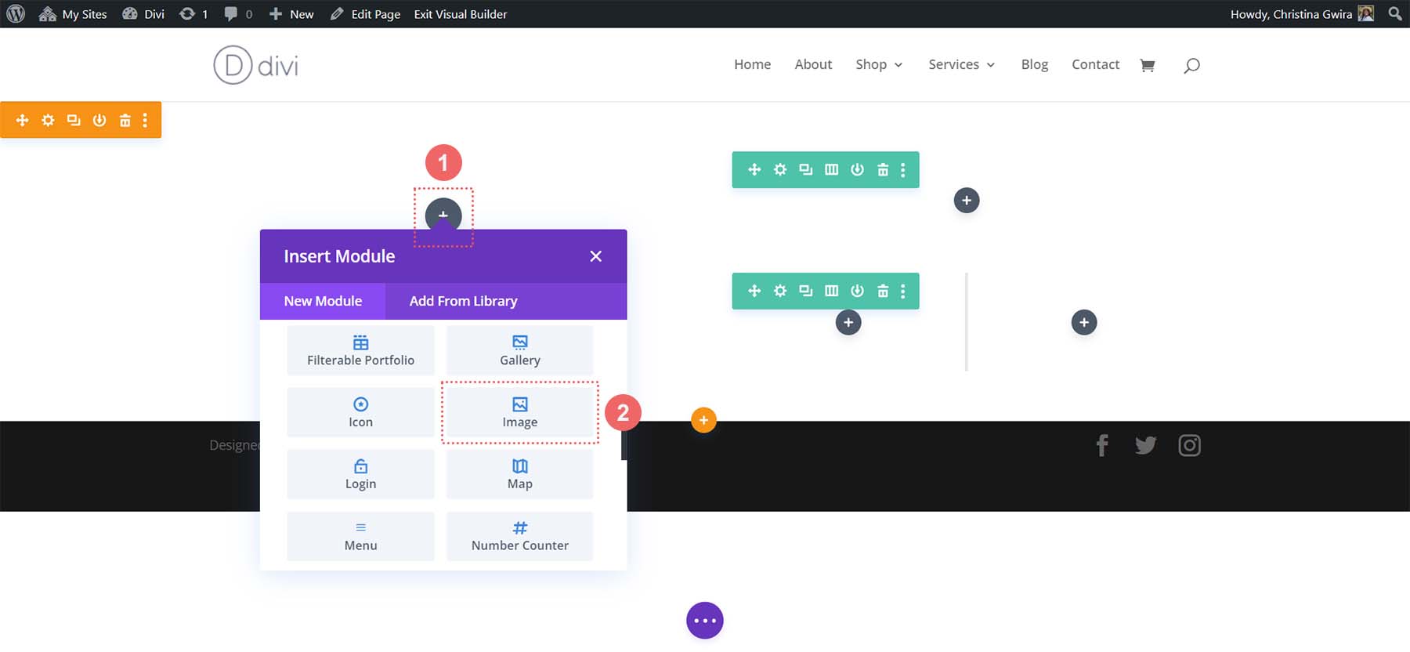
Task: Duplicate row using lower green toolbar clone icon
Action: click(805, 291)
